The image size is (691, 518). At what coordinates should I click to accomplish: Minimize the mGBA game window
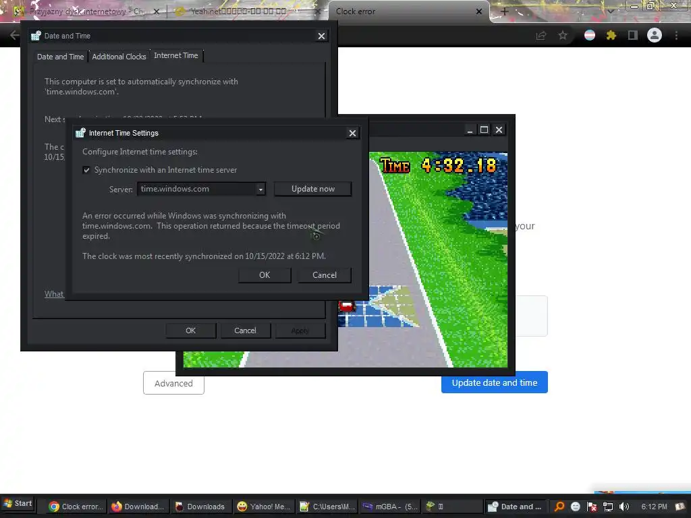tap(470, 130)
